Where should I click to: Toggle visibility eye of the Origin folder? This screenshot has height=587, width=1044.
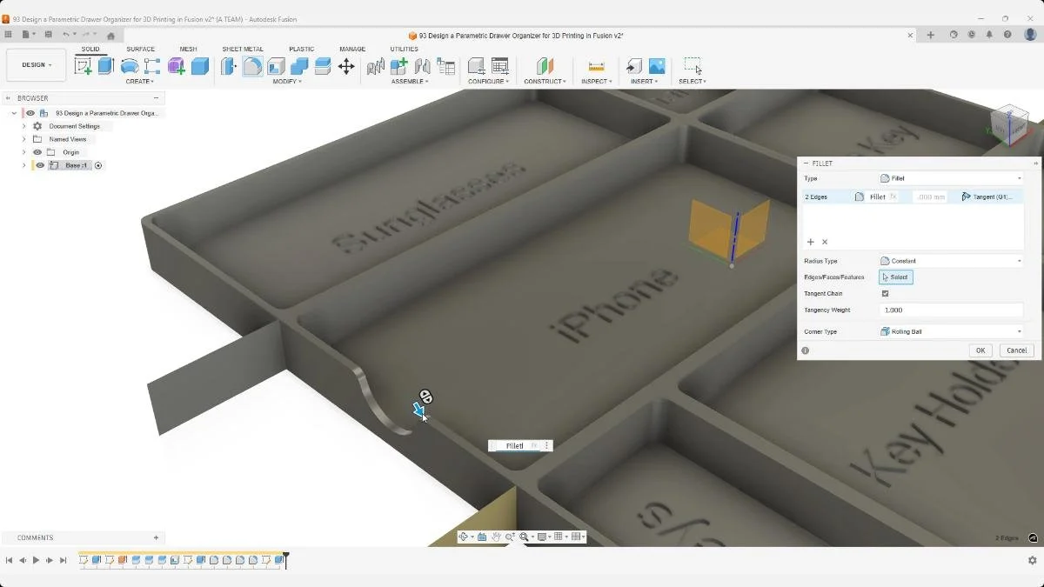coord(37,152)
